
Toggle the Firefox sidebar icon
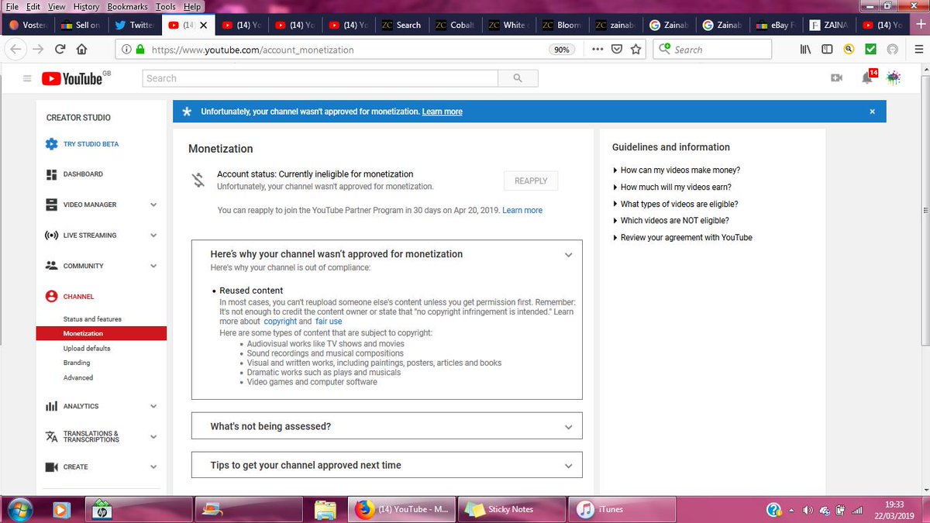827,50
